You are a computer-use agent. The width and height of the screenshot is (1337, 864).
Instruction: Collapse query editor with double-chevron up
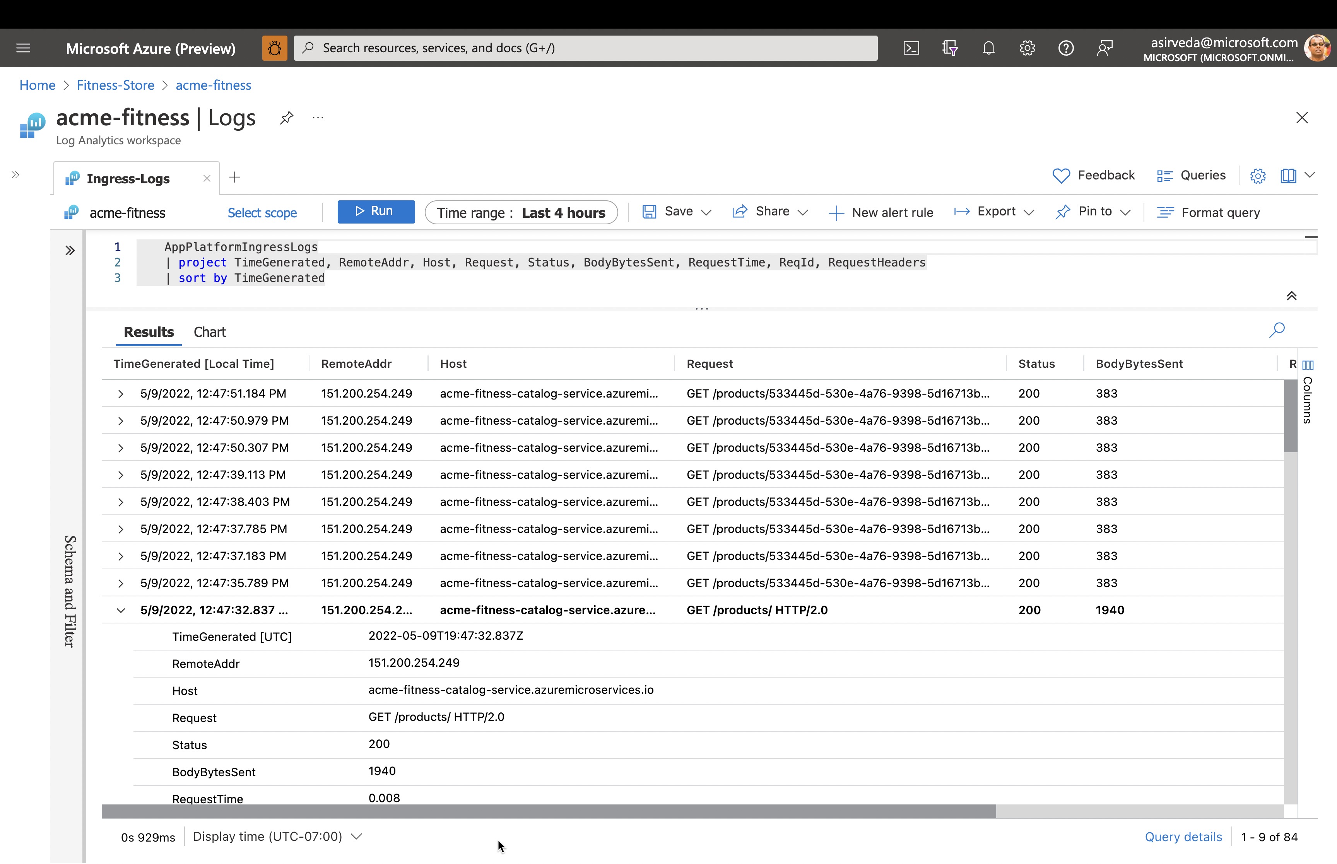pos(1292,296)
